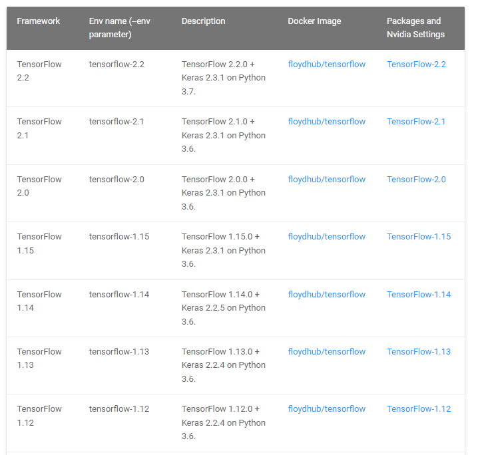The width and height of the screenshot is (478, 455).
Task: Click the Env name column header
Action: point(120,28)
